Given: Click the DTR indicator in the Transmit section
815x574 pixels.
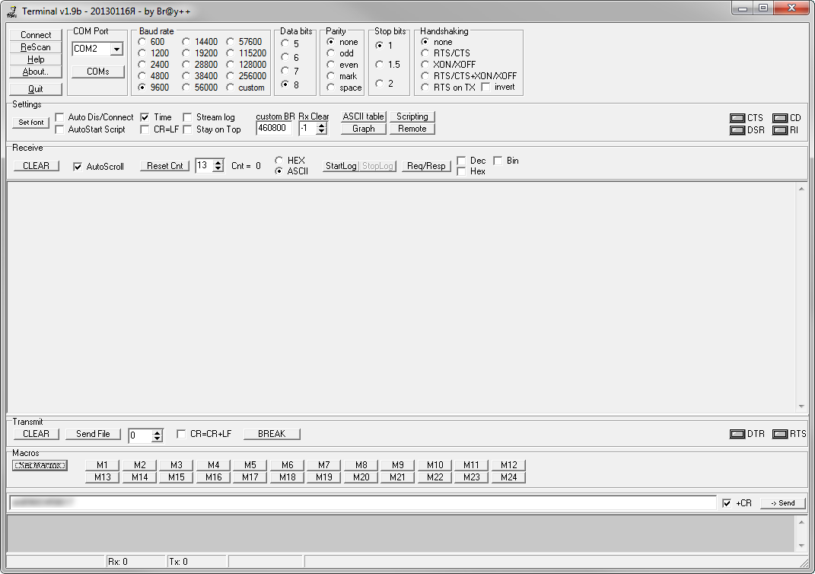Looking at the screenshot, I should click(737, 434).
